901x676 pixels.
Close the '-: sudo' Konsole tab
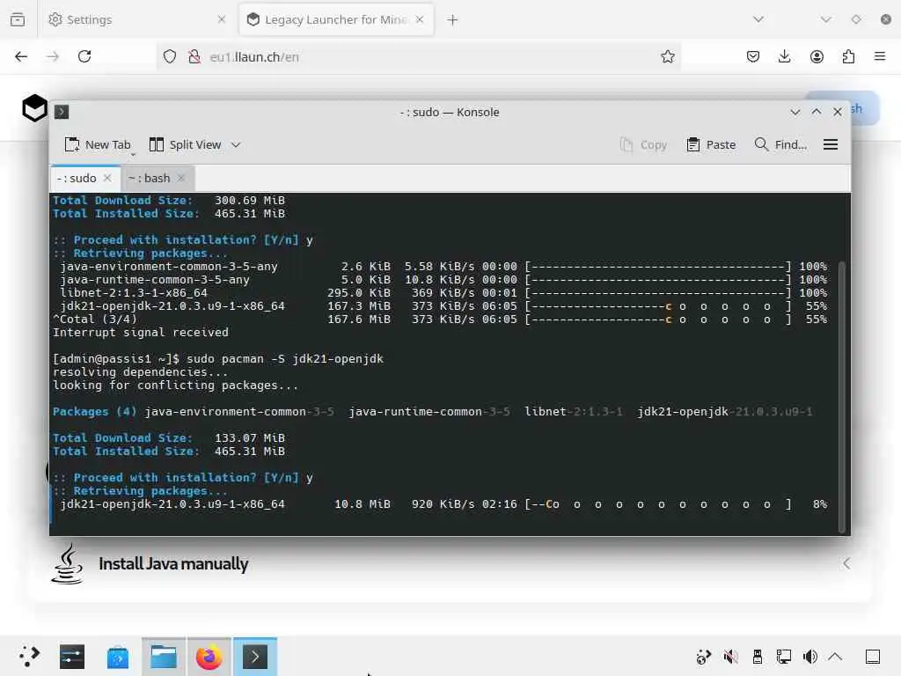tap(107, 178)
